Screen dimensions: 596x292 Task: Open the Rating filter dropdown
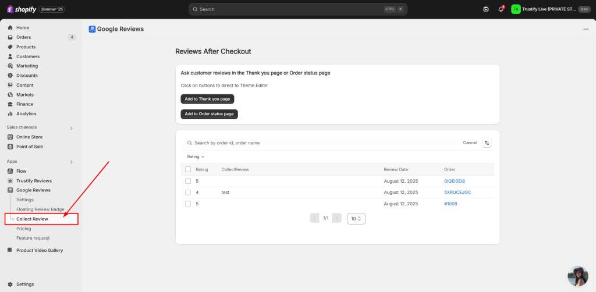coord(196,156)
